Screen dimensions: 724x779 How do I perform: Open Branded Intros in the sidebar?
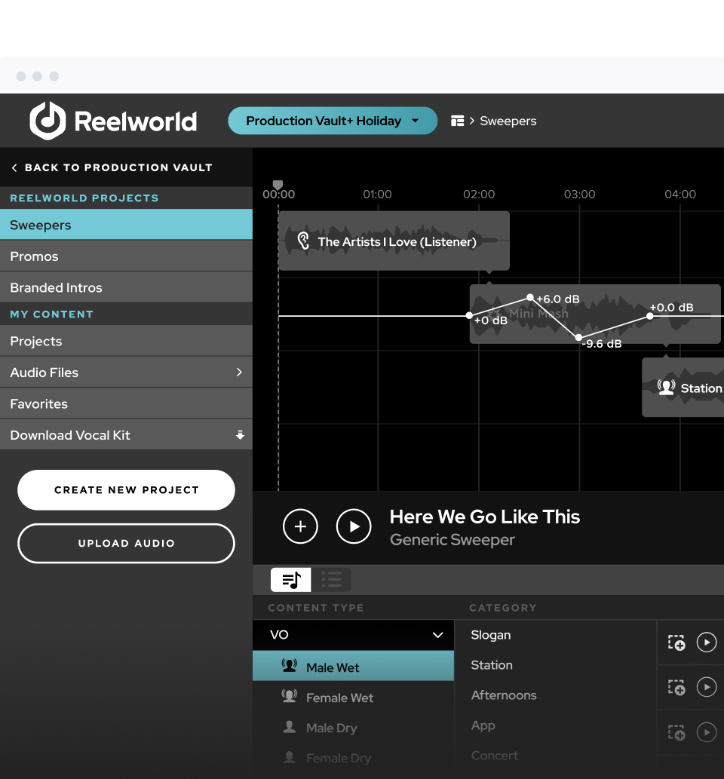(126, 287)
